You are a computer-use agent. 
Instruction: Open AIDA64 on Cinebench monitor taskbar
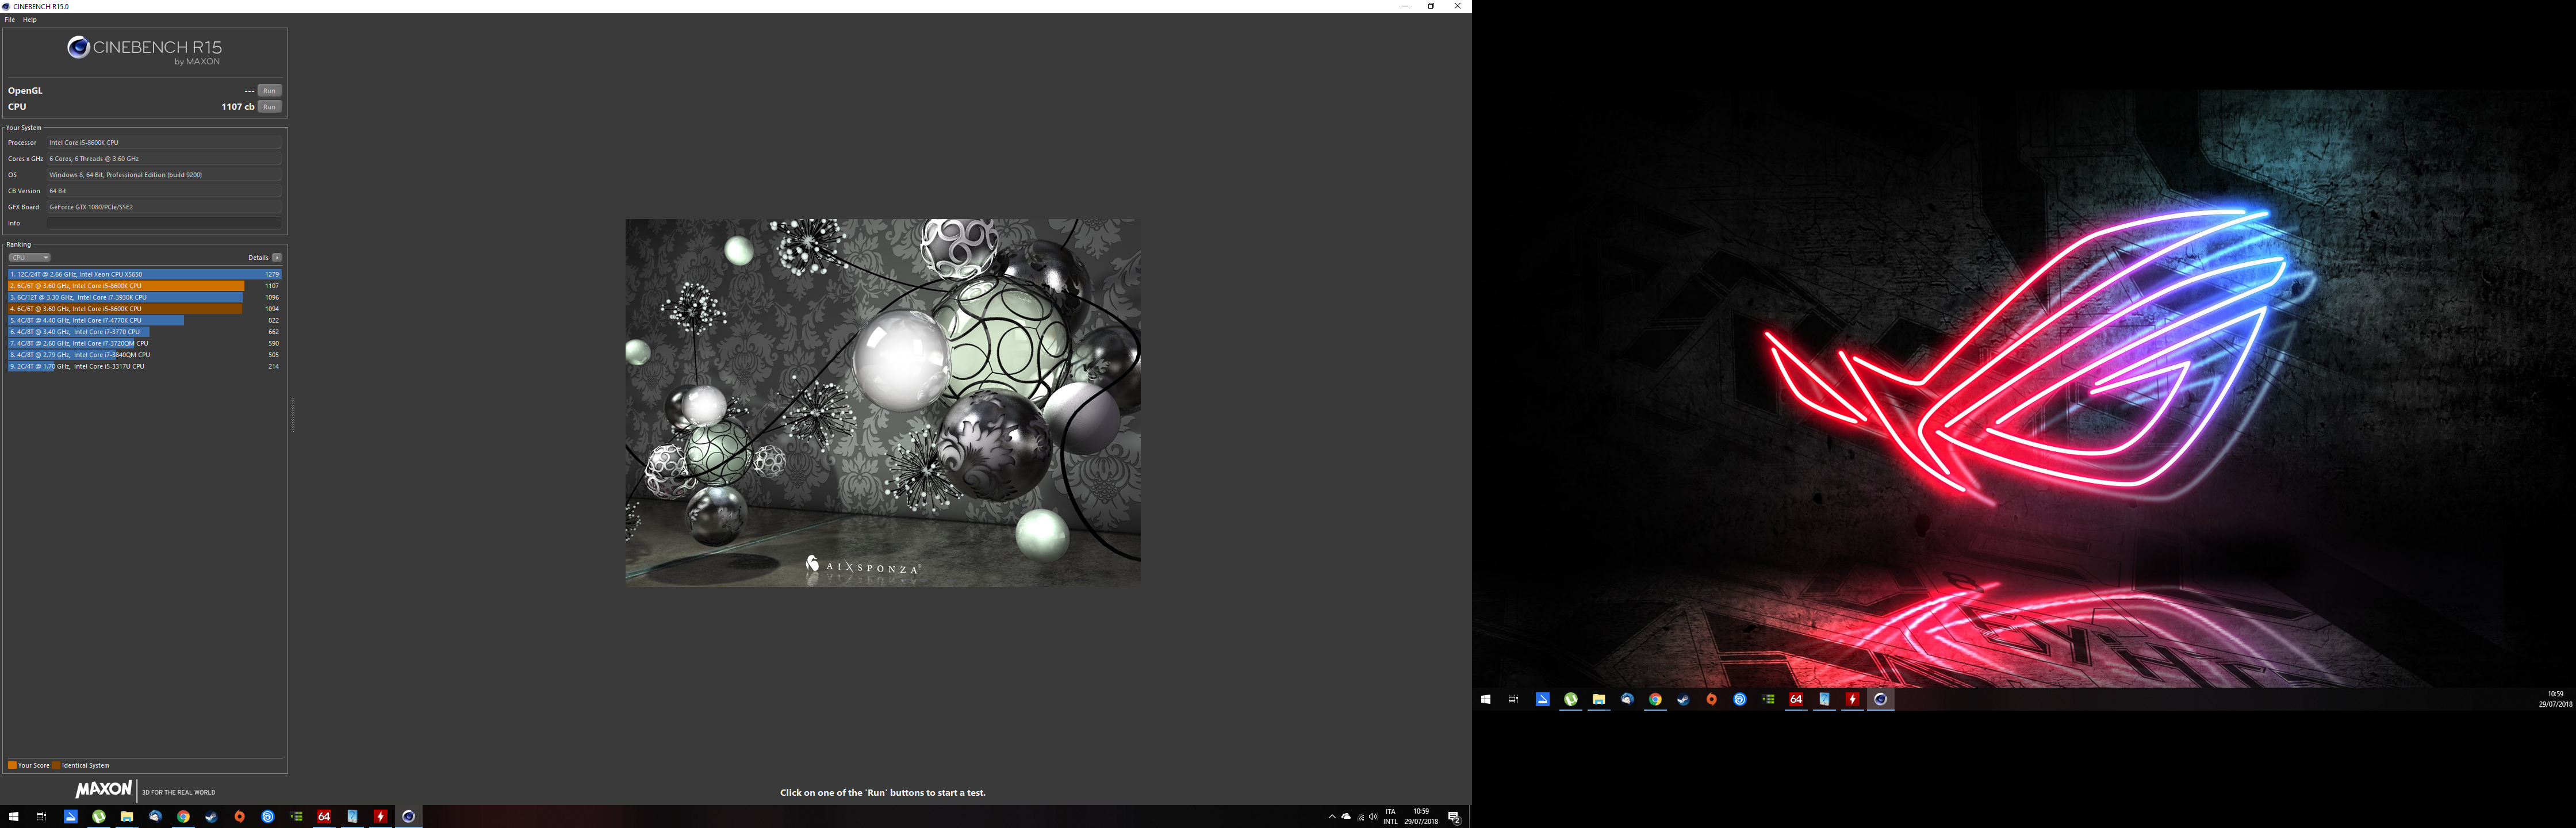point(324,817)
